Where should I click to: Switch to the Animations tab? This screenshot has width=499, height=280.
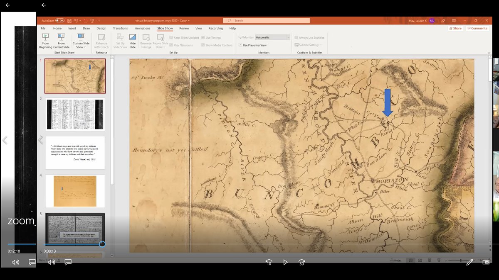[x=143, y=28]
